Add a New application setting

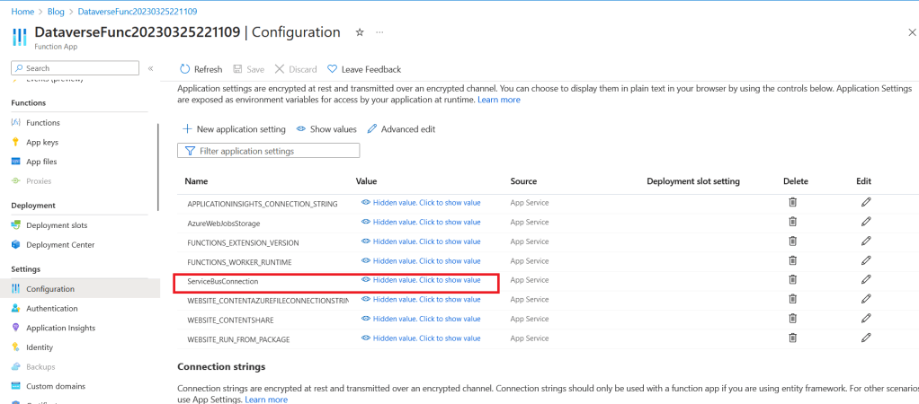[x=234, y=128]
